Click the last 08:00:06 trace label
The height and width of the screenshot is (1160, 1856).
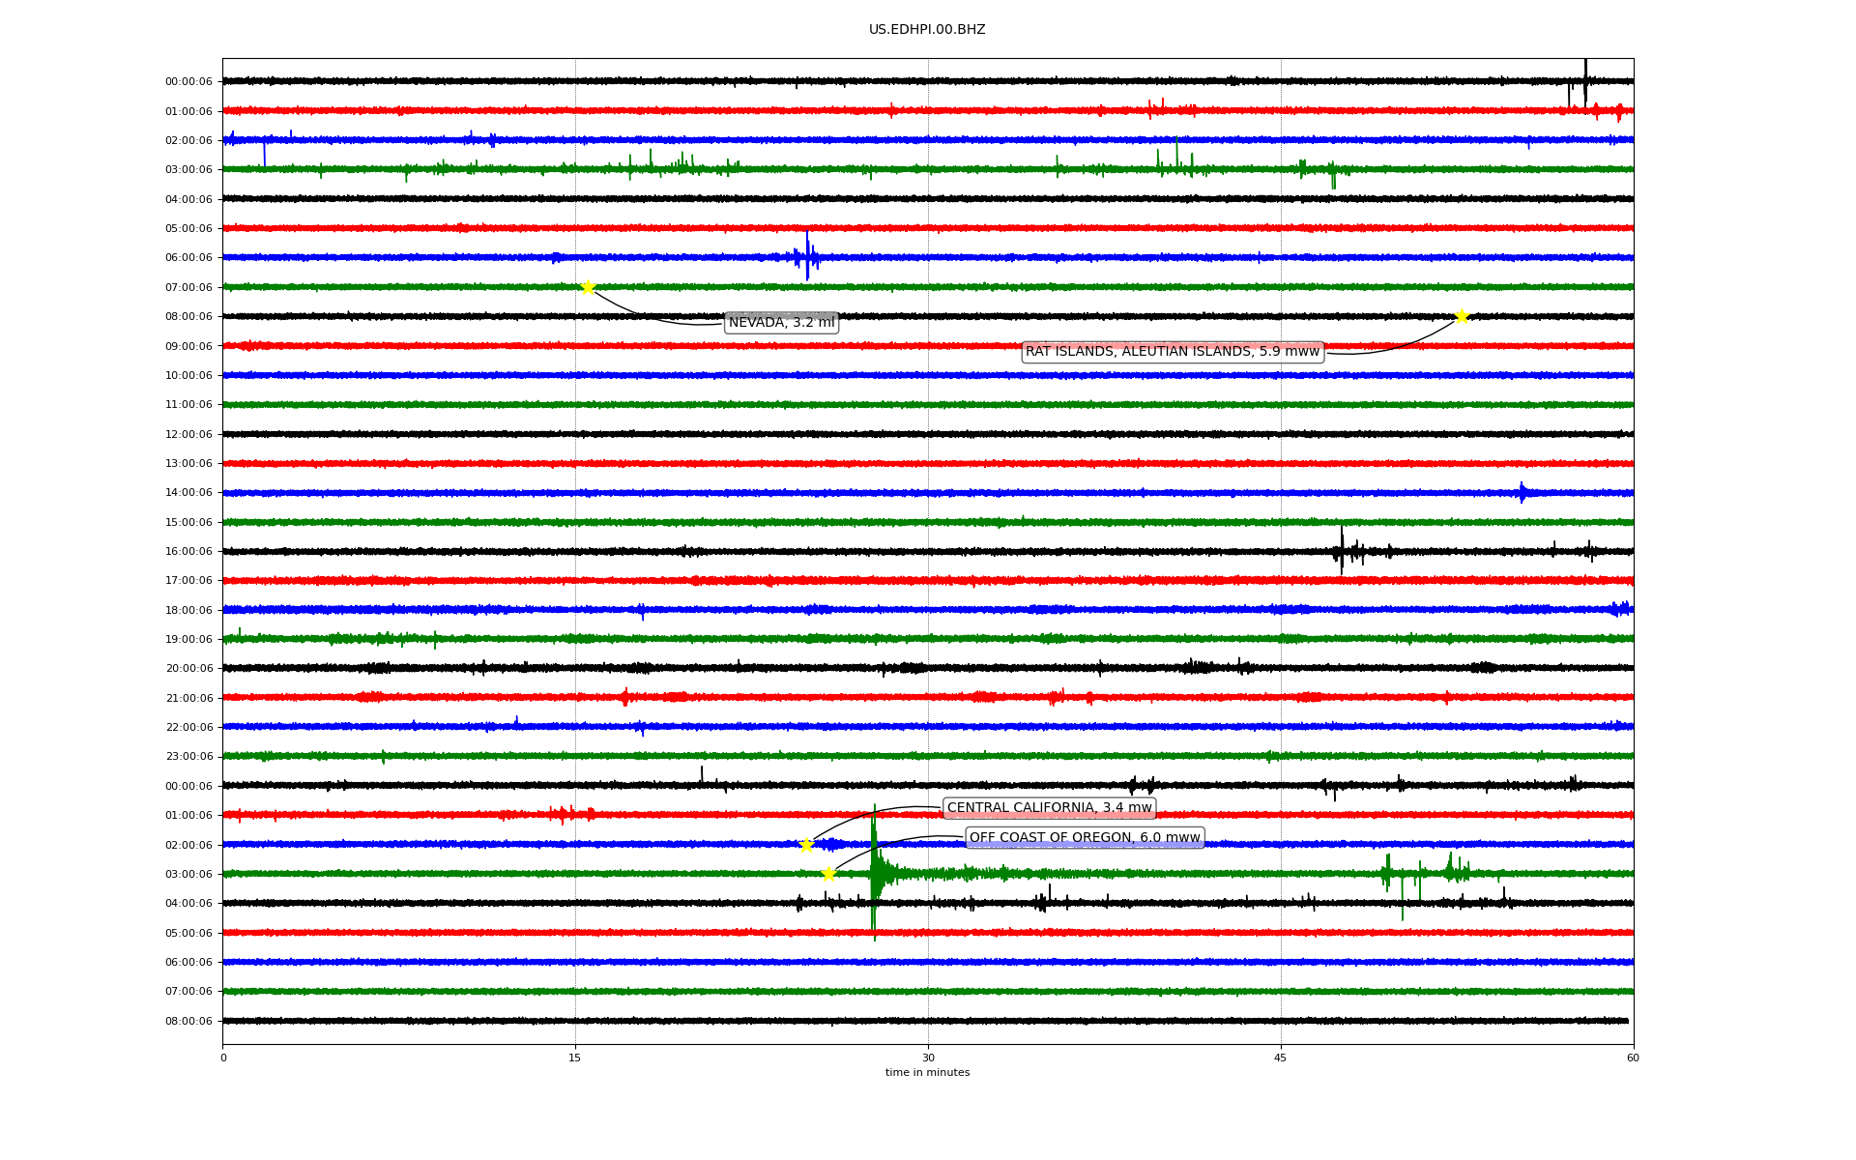coord(188,1021)
